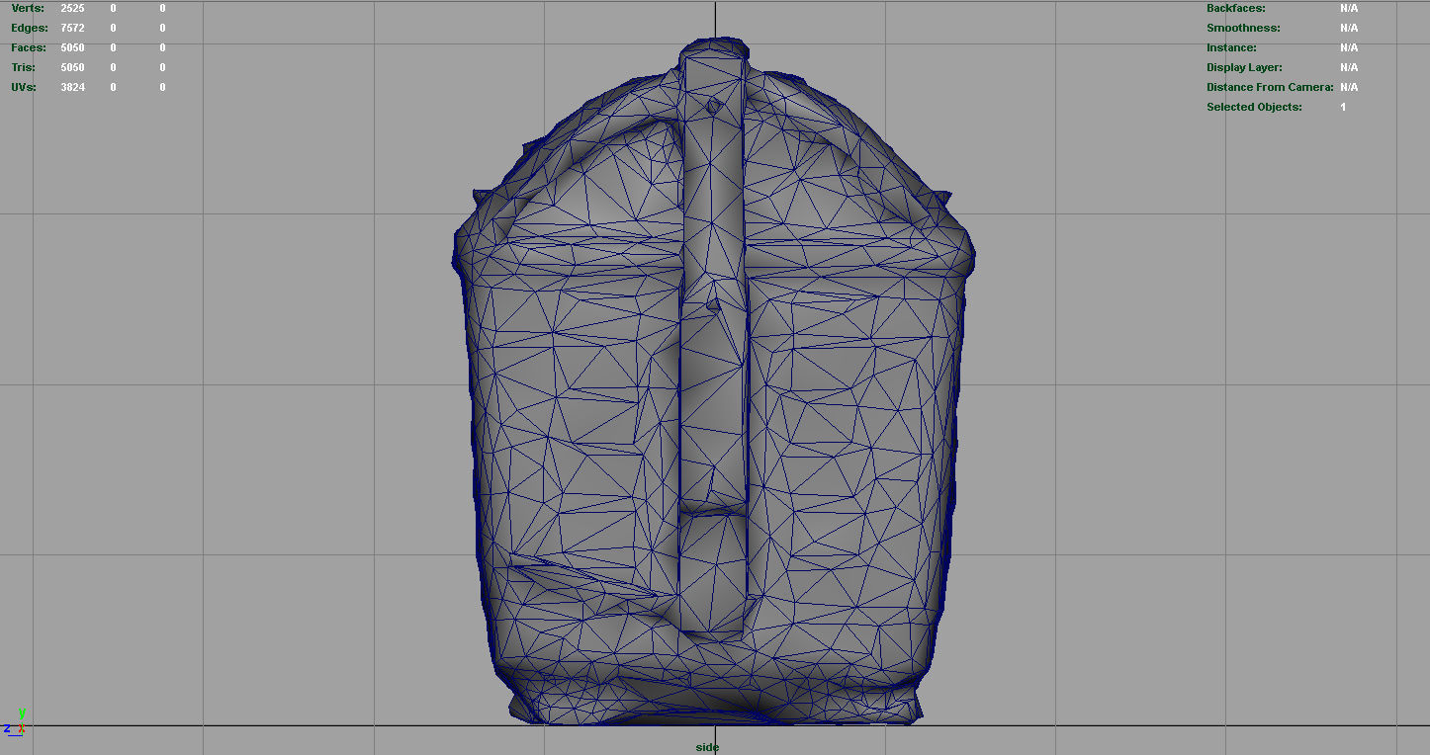The width and height of the screenshot is (1430, 755).
Task: Click the 'Tris:' HUD label
Action: click(24, 67)
